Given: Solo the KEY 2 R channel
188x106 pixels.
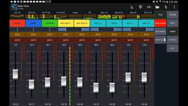Looking at the screenshot, I should [146, 34].
